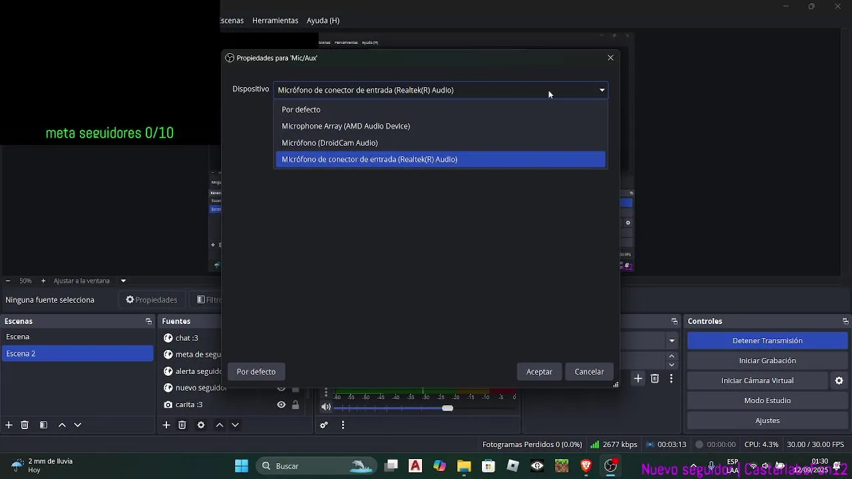Open the weather widget '2 mm de lluvia'
This screenshot has height=479, width=852.
click(x=43, y=466)
